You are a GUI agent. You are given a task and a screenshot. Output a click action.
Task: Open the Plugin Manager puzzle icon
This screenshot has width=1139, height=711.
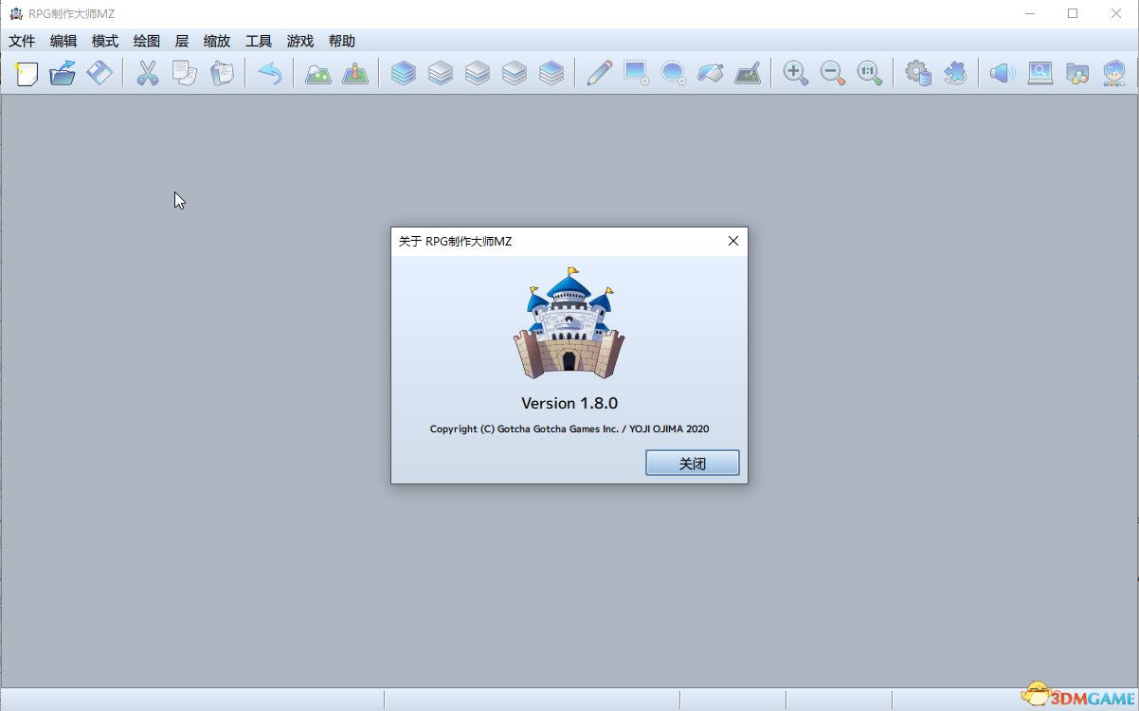click(955, 73)
